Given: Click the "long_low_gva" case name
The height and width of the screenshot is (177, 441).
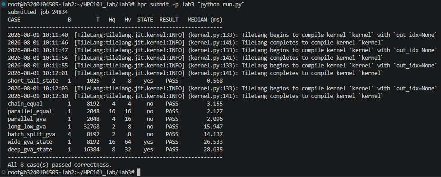Looking at the screenshot, I should (x=27, y=127).
